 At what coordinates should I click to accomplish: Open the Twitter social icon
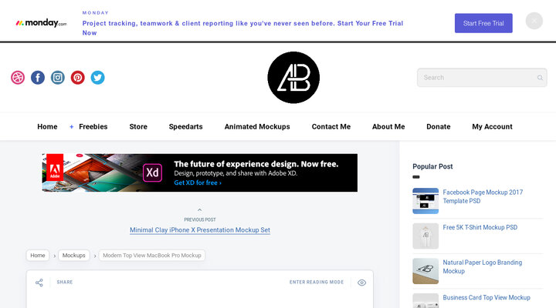point(97,78)
